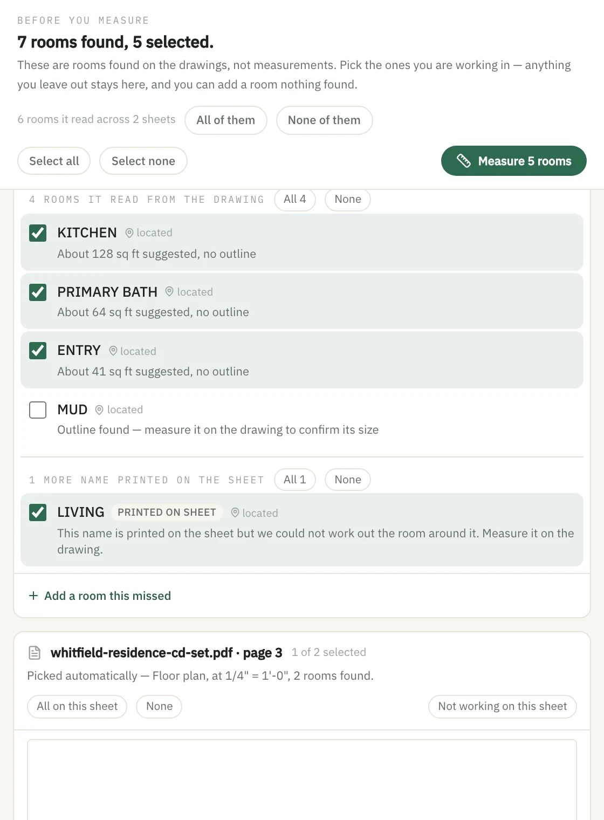Click the location pin beside LIVING

[x=235, y=513]
